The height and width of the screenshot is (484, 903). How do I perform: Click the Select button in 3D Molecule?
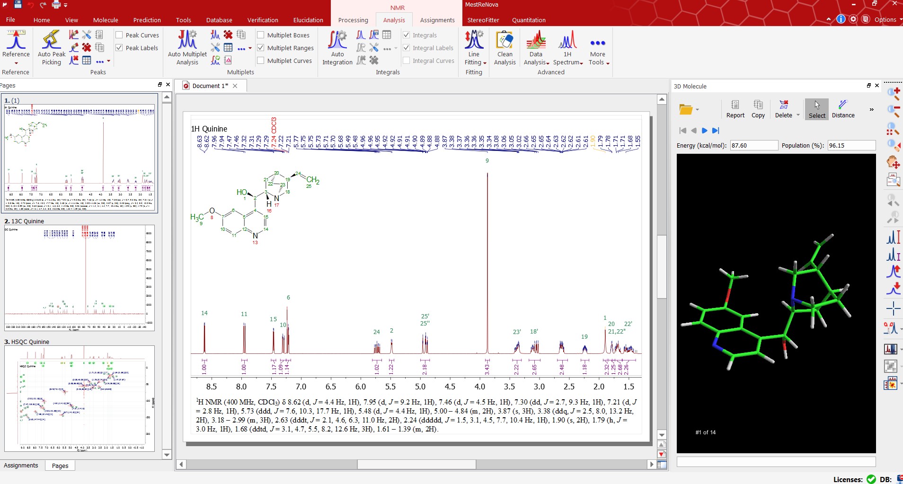coord(816,109)
